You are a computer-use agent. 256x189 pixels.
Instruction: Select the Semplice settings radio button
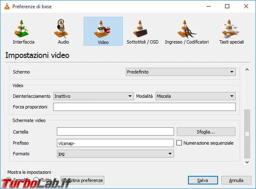(x=8, y=180)
